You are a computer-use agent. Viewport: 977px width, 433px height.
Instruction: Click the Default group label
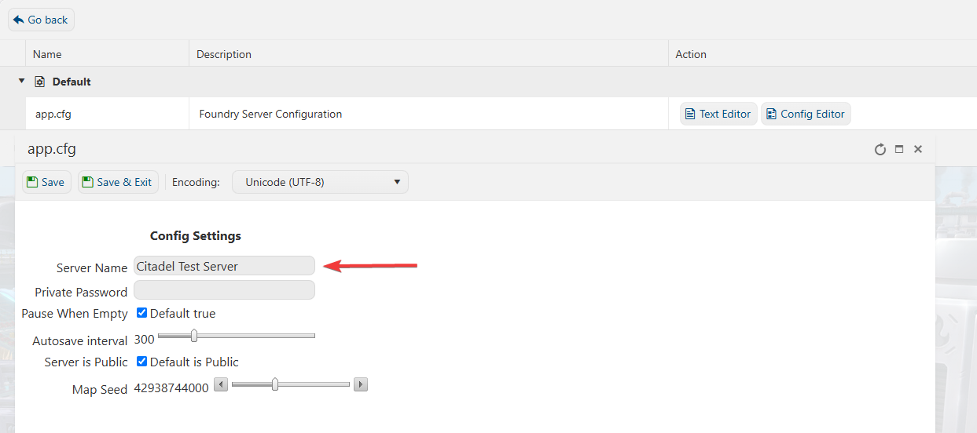72,82
